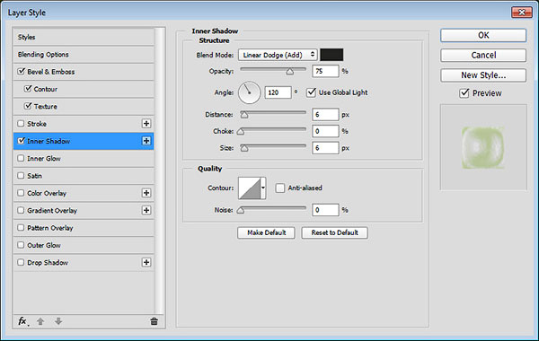Click the OK button

click(x=483, y=35)
